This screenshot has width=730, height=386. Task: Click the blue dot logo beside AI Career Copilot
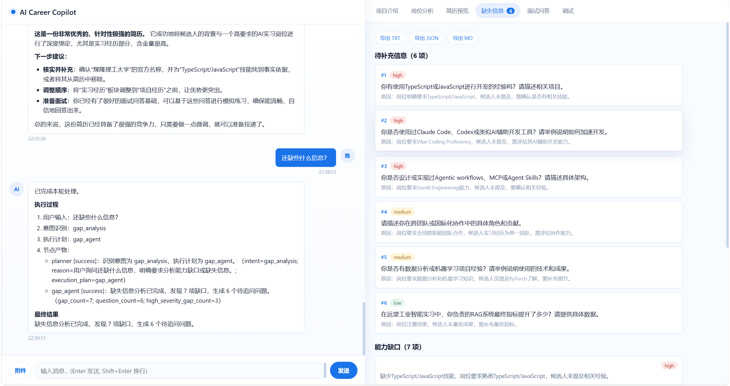(x=13, y=12)
